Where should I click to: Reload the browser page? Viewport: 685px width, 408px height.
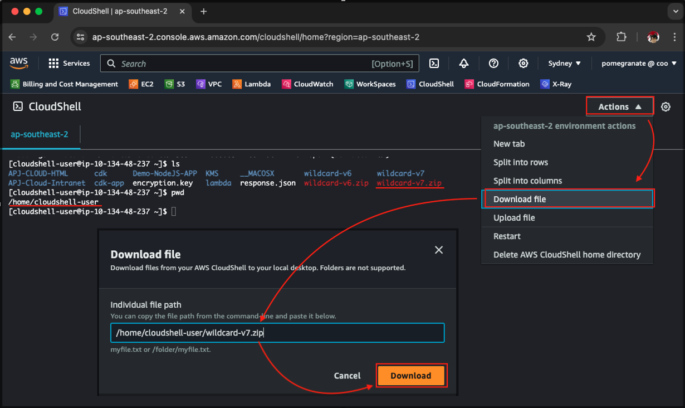pyautogui.click(x=55, y=37)
